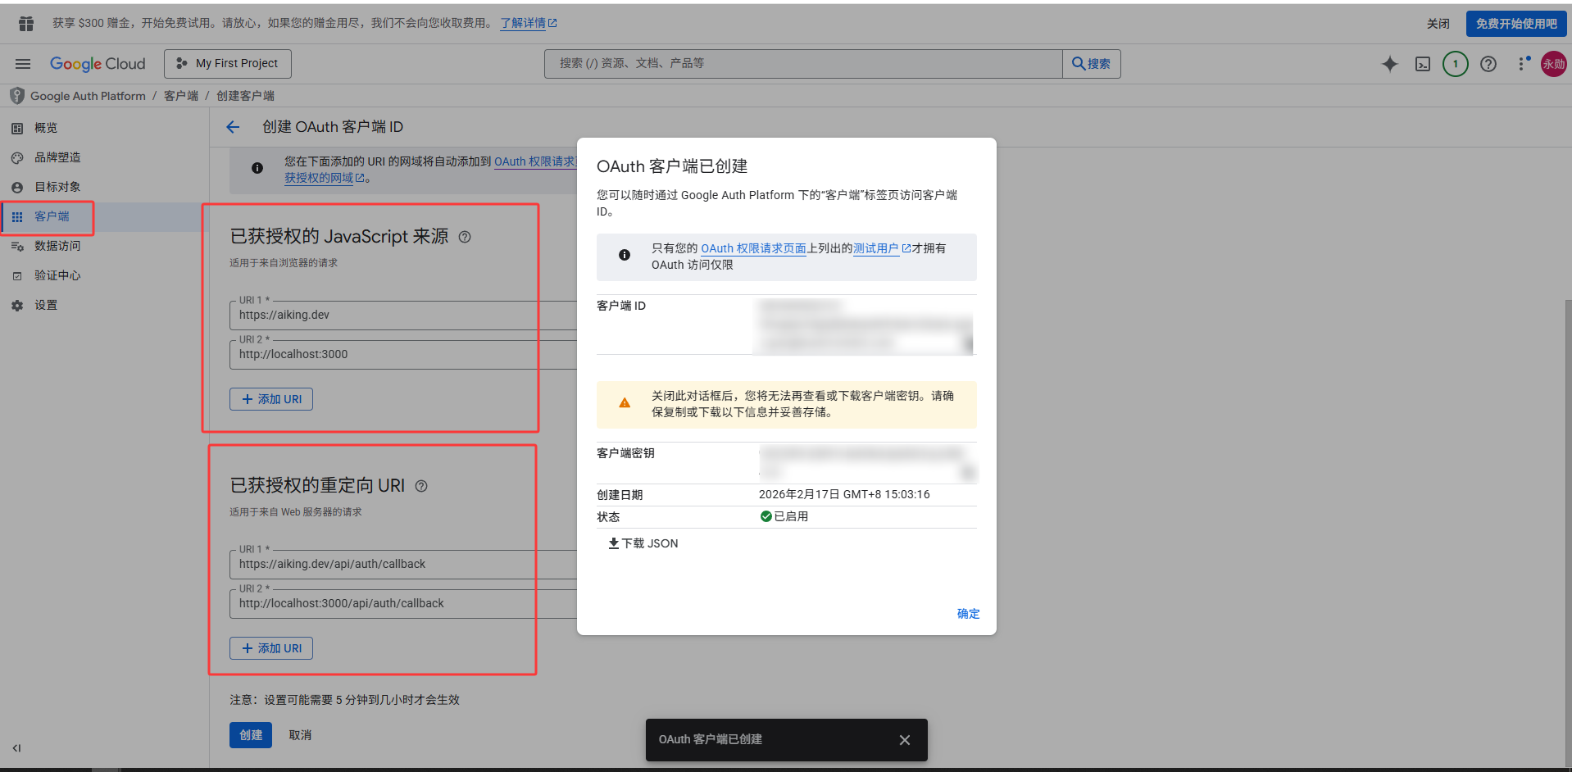Click the 取消 button
The width and height of the screenshot is (1572, 772).
pyautogui.click(x=300, y=735)
